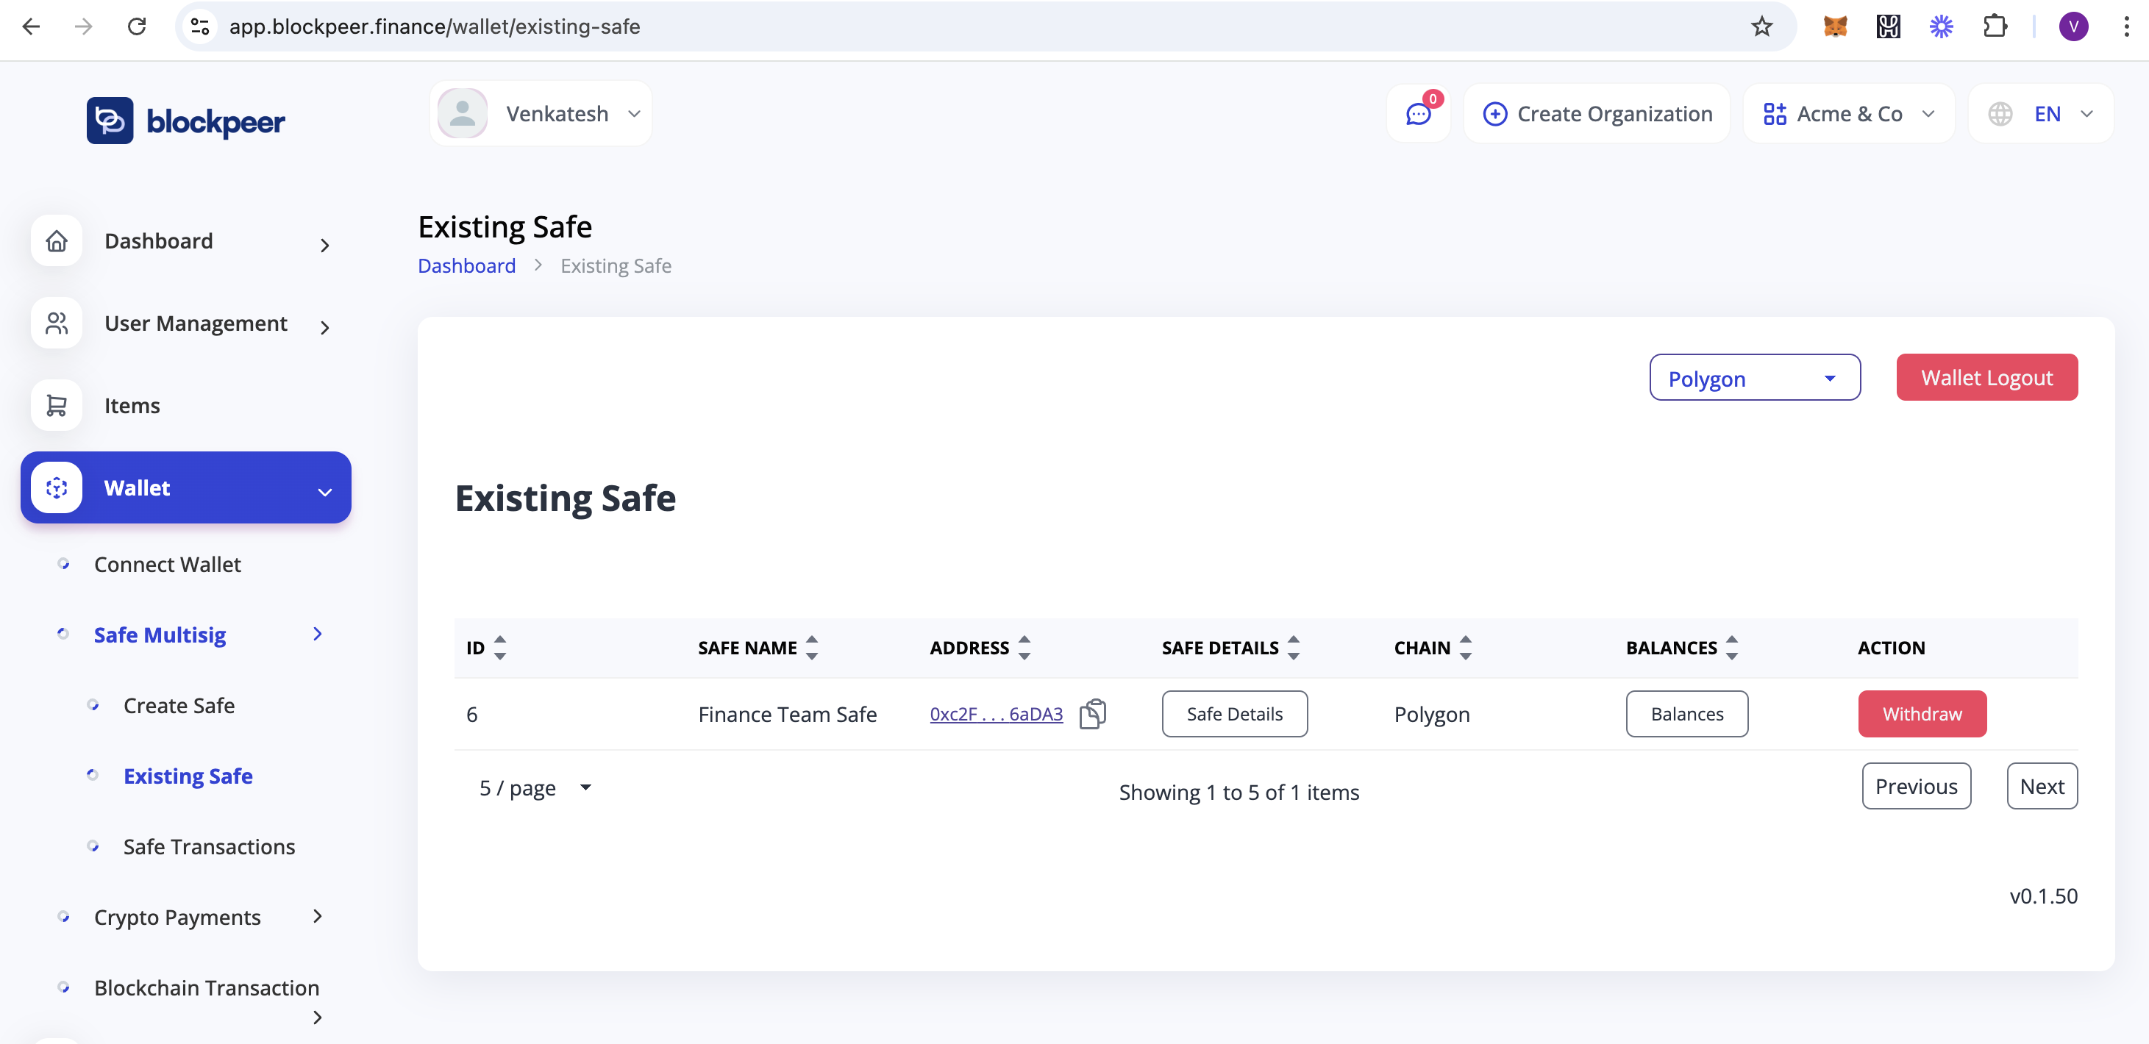Collapse the Wallet section chevron
The image size is (2149, 1044).
324,491
